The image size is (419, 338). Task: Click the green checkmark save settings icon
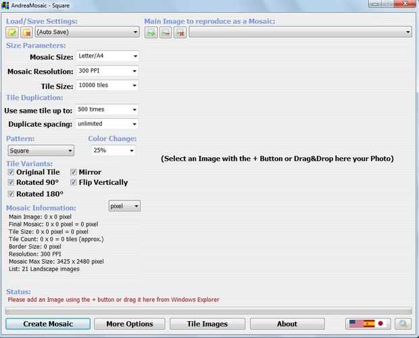pyautogui.click(x=12, y=32)
